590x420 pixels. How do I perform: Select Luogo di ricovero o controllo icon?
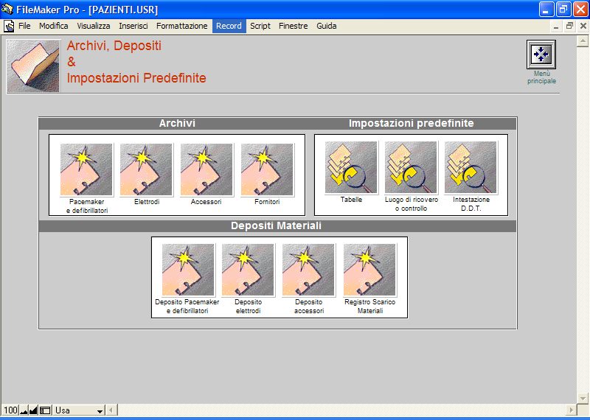pyautogui.click(x=411, y=168)
